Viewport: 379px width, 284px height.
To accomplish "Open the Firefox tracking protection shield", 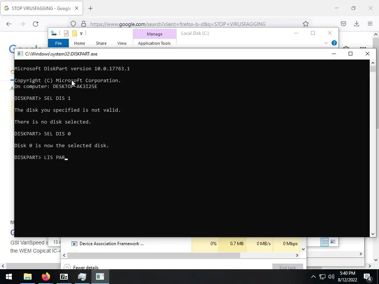I will [x=73, y=24].
